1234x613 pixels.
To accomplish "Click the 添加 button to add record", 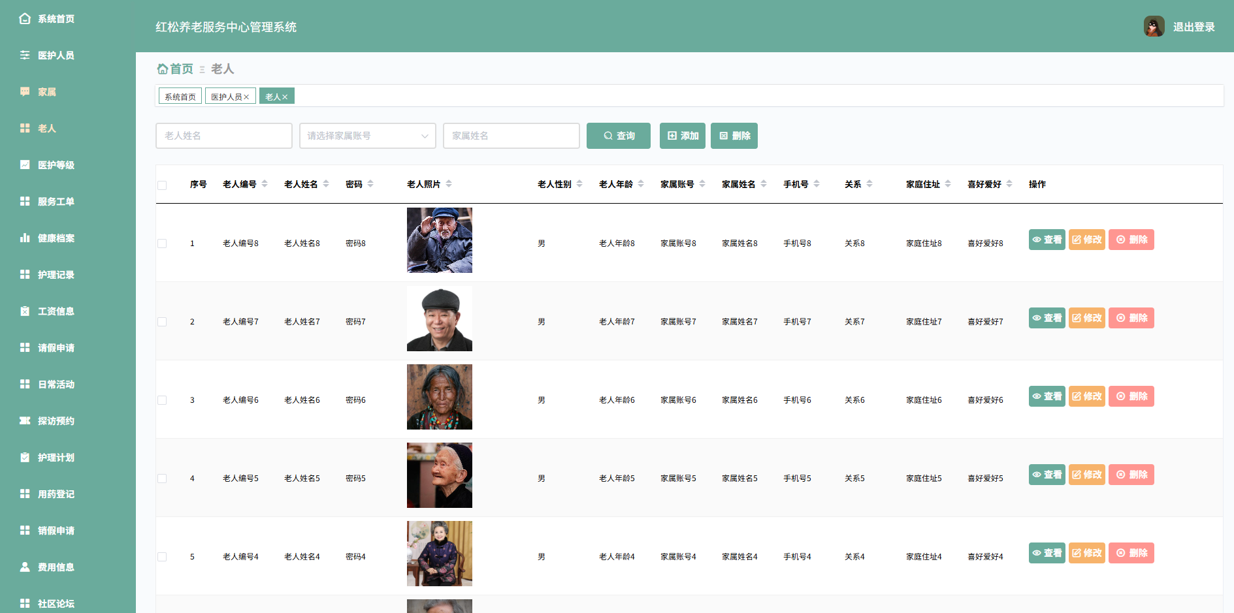I will click(x=682, y=136).
